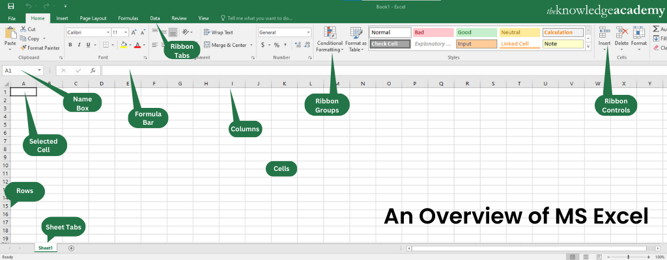Expand the Name Box dropdown arrow
Viewport: 667px width, 260px height.
pyautogui.click(x=40, y=70)
